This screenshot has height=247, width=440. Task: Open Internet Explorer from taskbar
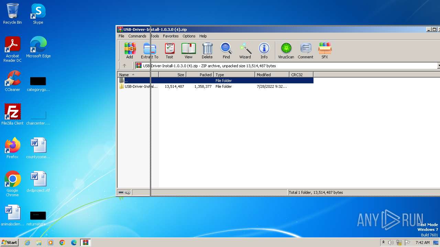pyautogui.click(x=27, y=243)
